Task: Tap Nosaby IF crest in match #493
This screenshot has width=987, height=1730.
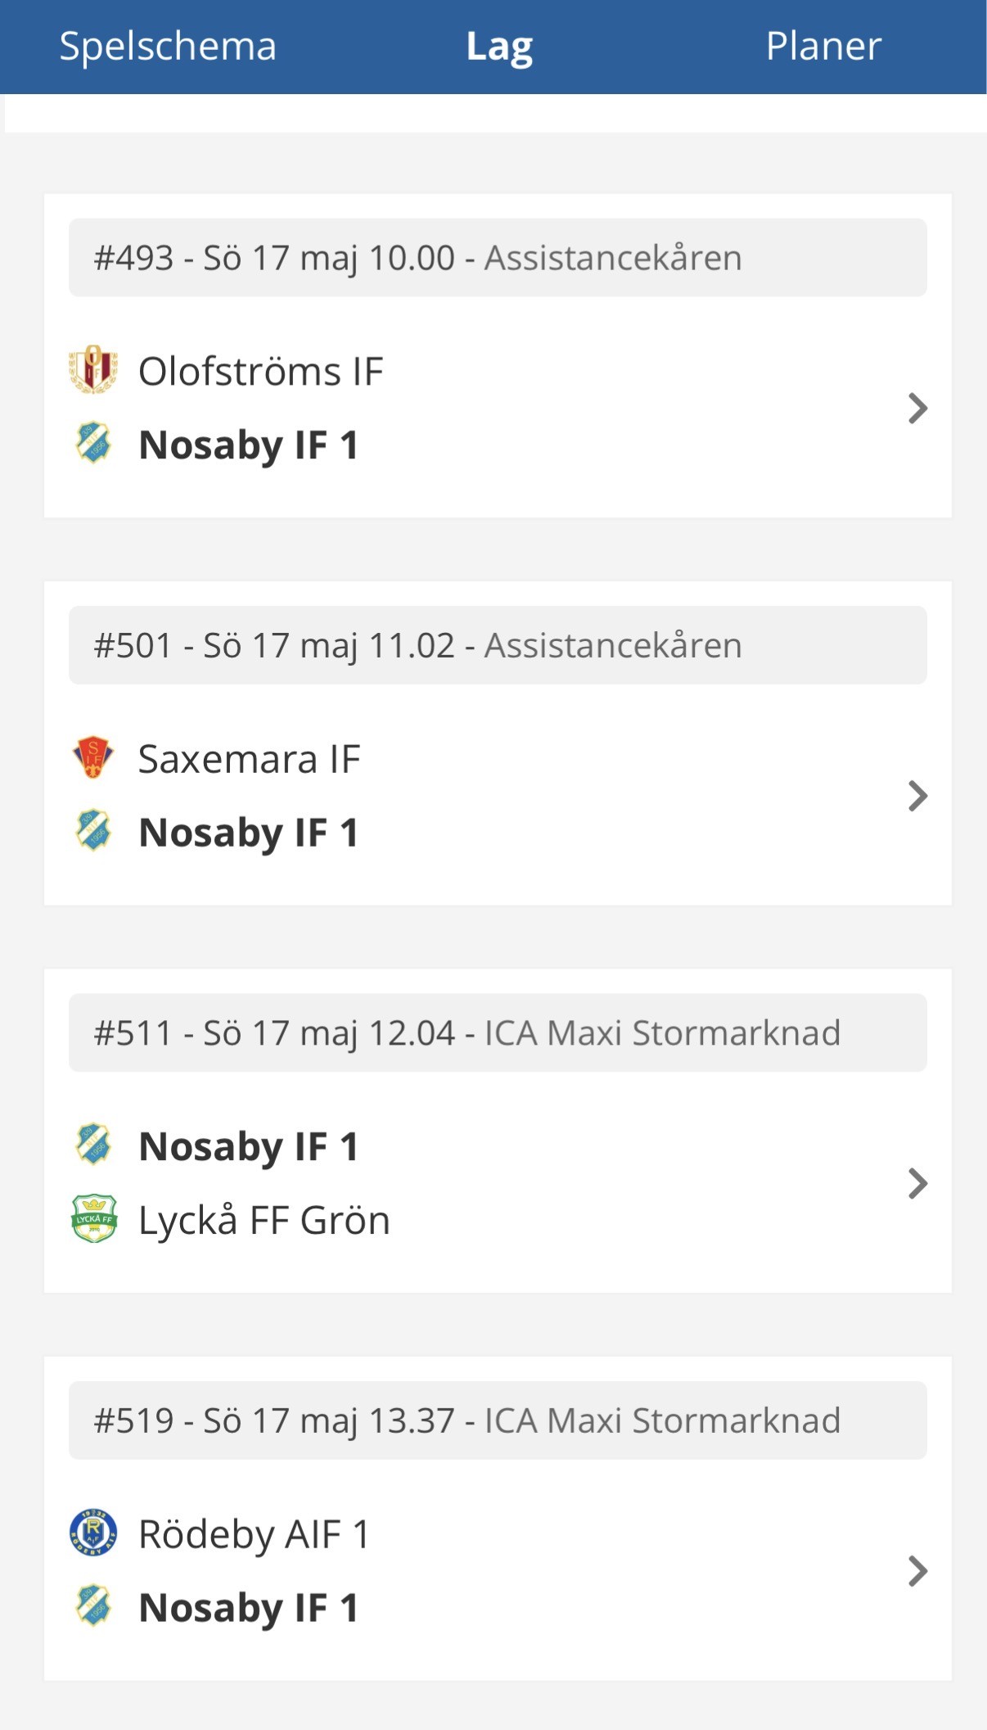Action: (93, 443)
